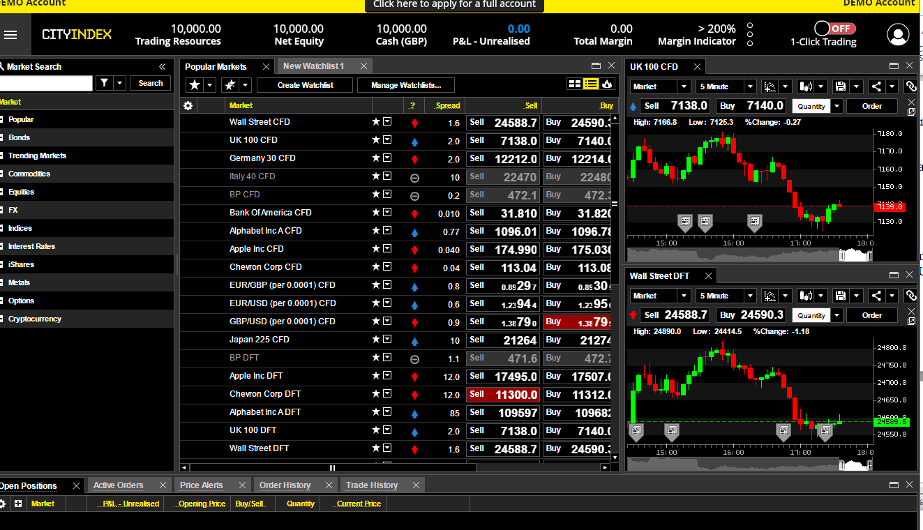
Task: Open Open Positions settings gear icon
Action: (3, 503)
